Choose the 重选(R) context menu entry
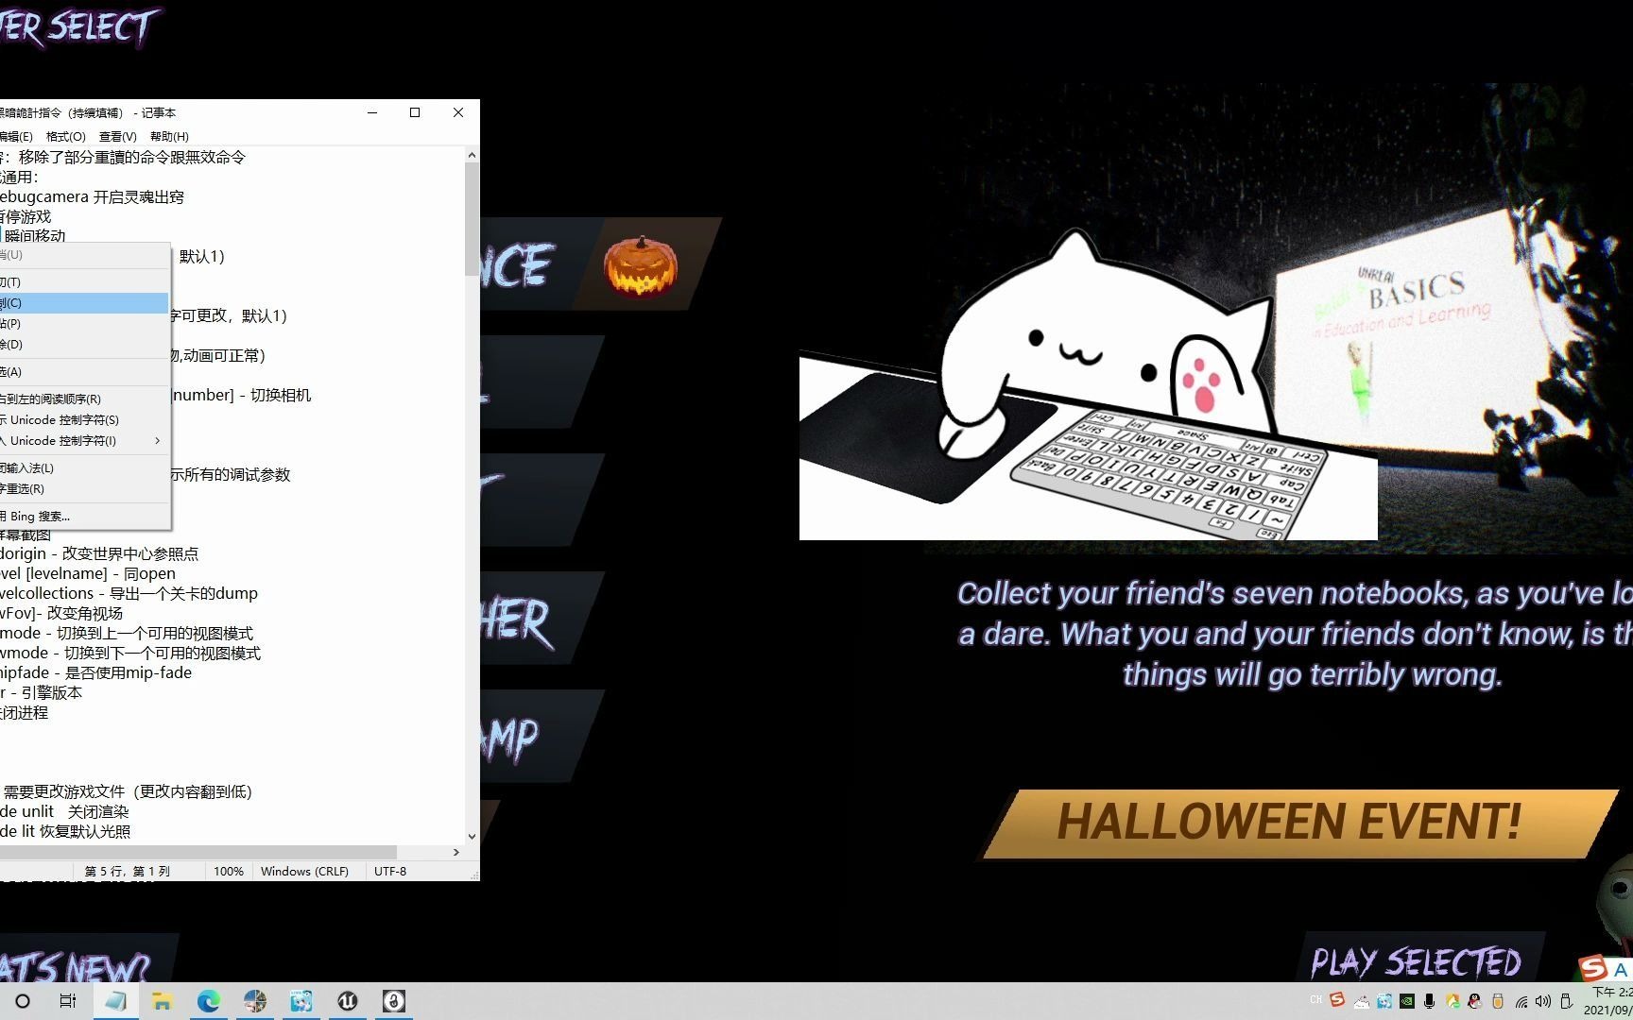The width and height of the screenshot is (1633, 1020). (x=84, y=488)
